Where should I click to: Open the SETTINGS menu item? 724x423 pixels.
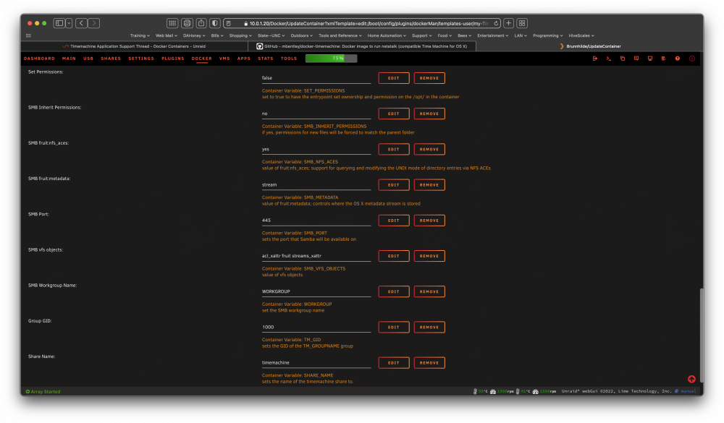coord(141,59)
